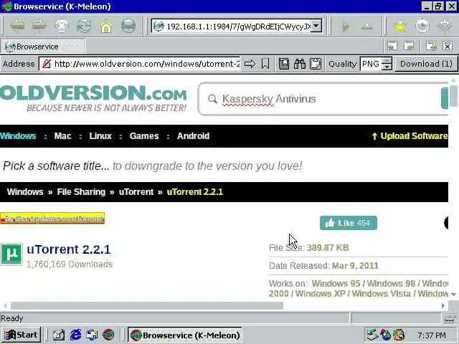Viewport: 459px width, 344px height.
Task: Click the middle system tray icon
Action: 385,335
